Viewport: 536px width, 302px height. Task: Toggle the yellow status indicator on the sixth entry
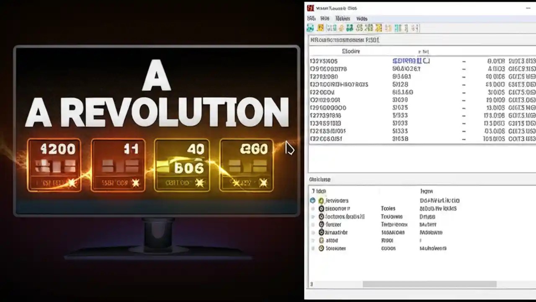pos(321,240)
